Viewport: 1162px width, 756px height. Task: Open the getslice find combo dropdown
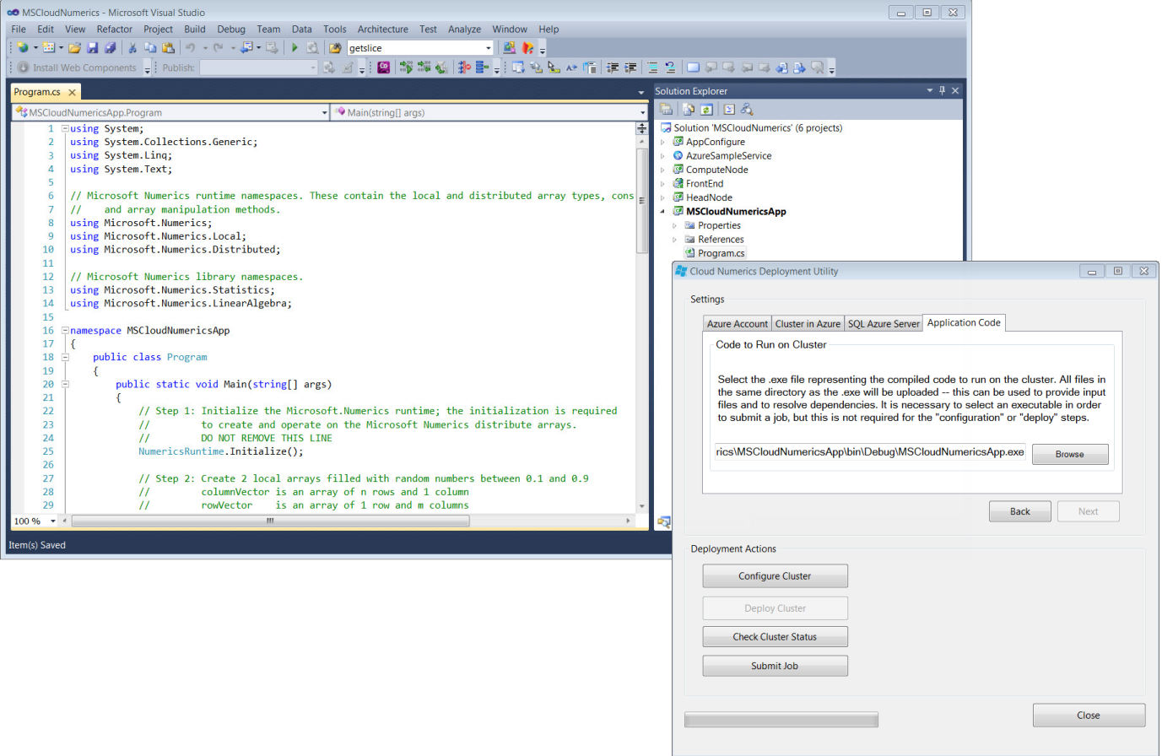[x=489, y=48]
